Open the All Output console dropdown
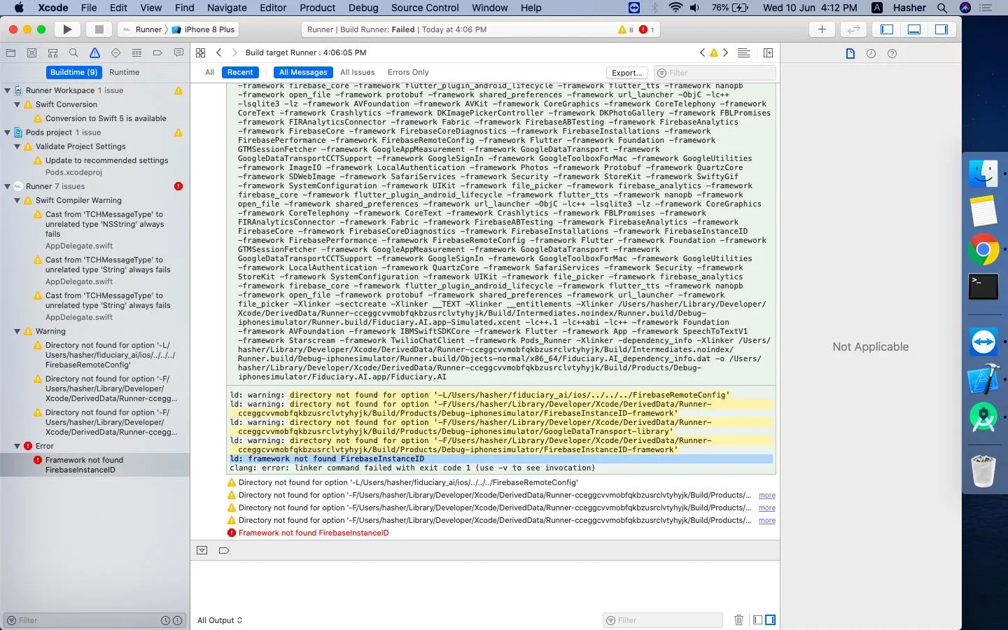This screenshot has height=630, width=1008. coord(220,620)
